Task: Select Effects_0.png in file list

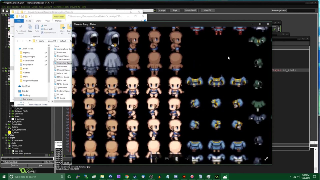Action: pos(61,77)
